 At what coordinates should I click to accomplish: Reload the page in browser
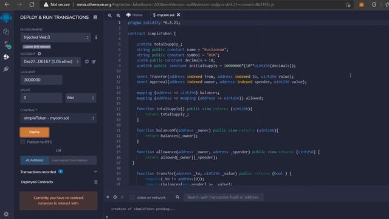tap(32, 4)
